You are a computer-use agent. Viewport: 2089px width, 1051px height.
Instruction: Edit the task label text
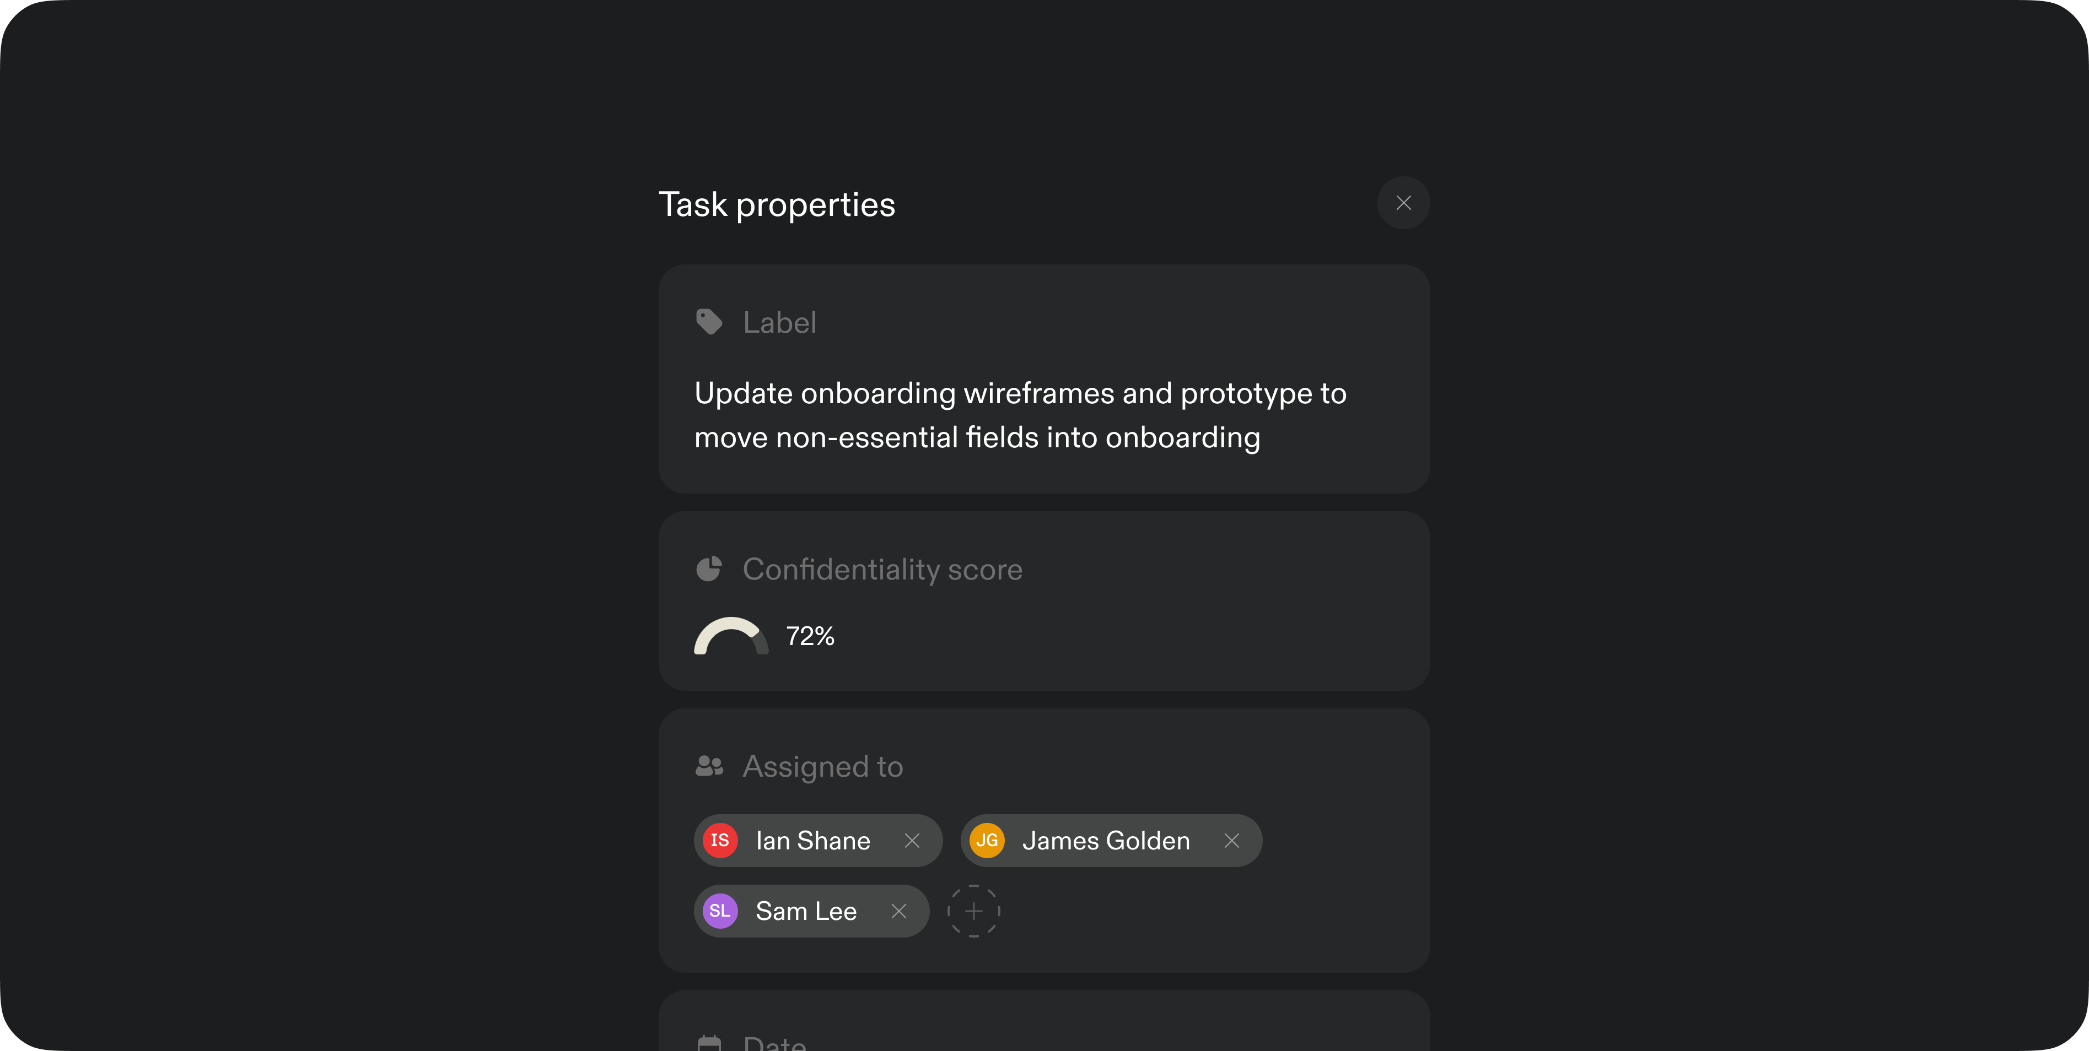[x=1020, y=415]
